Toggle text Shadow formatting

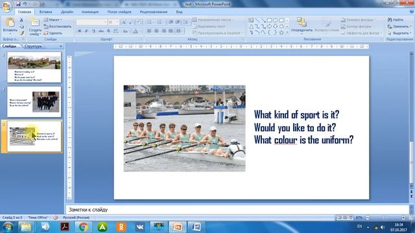[108, 31]
